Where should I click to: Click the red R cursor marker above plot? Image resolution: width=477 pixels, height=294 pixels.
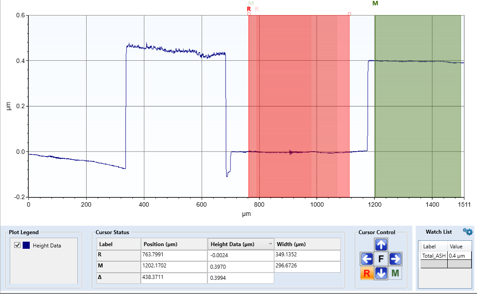[249, 9]
